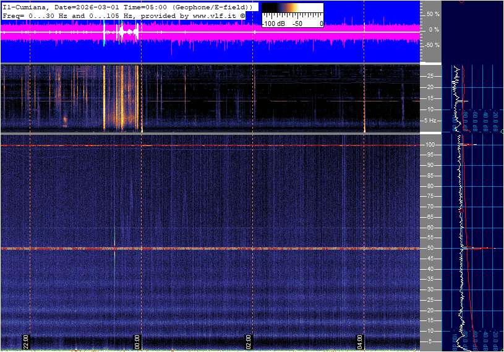The image size is (504, 352).
Task: Select the 25 label on upper frequency axis
Action: click(430, 76)
